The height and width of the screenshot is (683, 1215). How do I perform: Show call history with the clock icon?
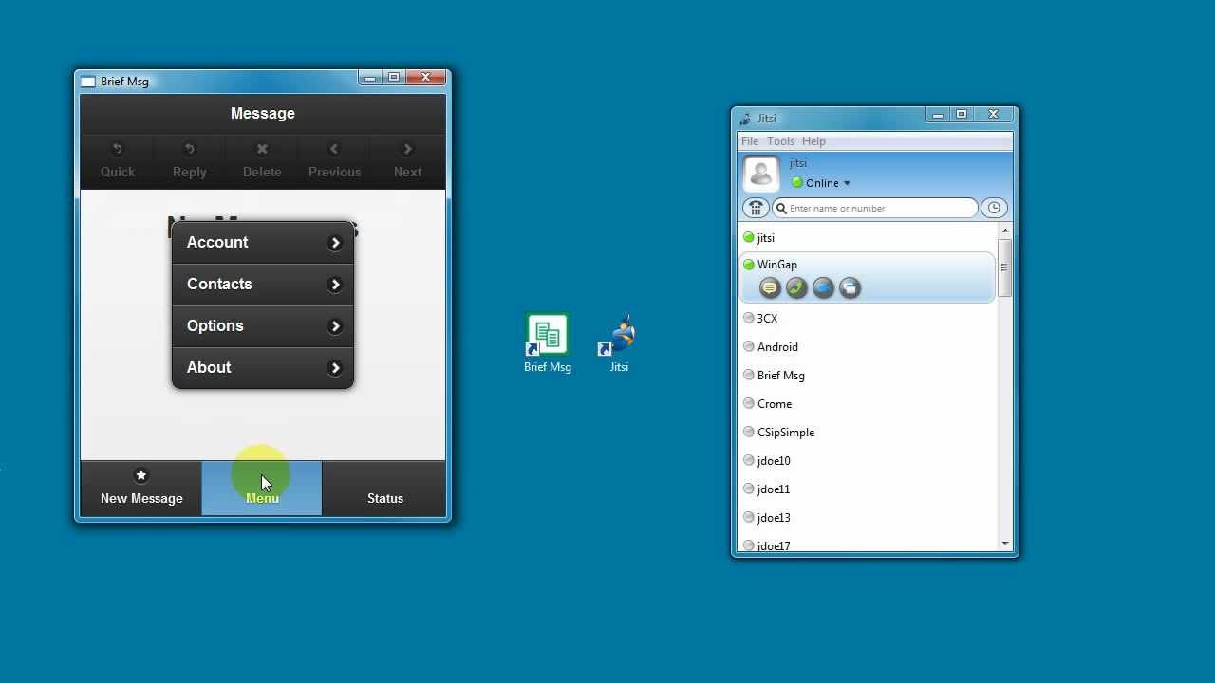point(994,208)
